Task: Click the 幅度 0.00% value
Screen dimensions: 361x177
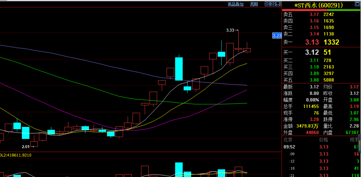Action: (313, 100)
